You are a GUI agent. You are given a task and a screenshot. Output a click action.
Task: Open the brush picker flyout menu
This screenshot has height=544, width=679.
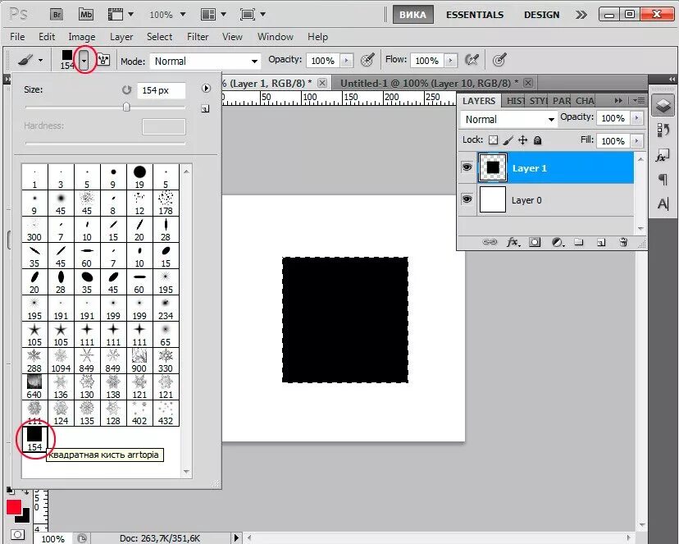coord(206,89)
